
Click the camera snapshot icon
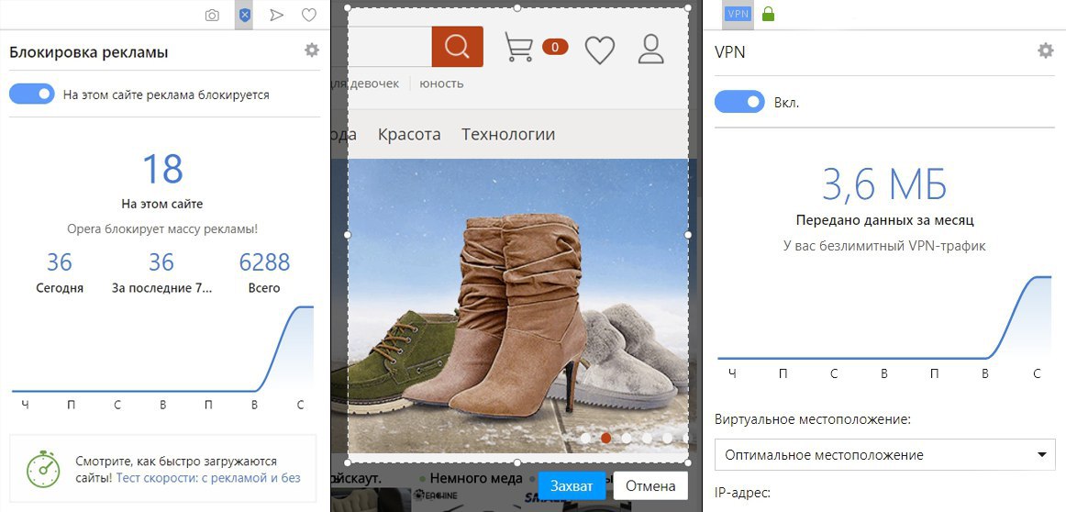[x=212, y=15]
